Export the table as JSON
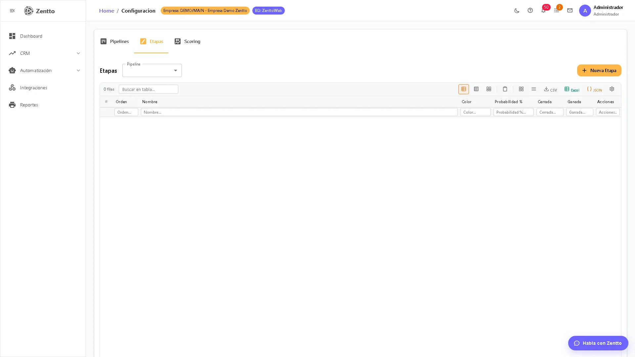Screen dimensions: 635x357 (x=594, y=89)
